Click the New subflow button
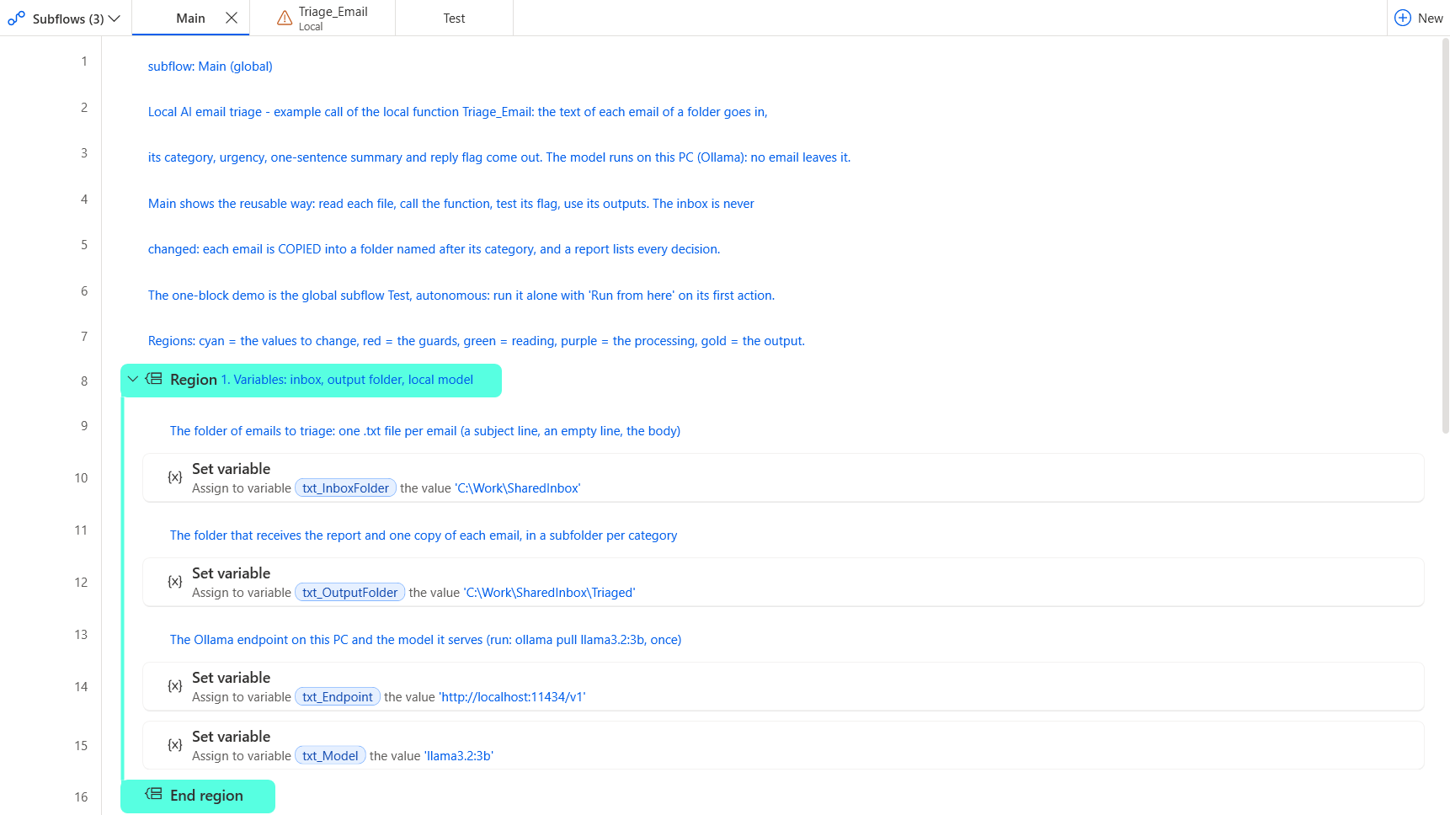Screen dimensions: 1450x815 pyautogui.click(x=1419, y=18)
